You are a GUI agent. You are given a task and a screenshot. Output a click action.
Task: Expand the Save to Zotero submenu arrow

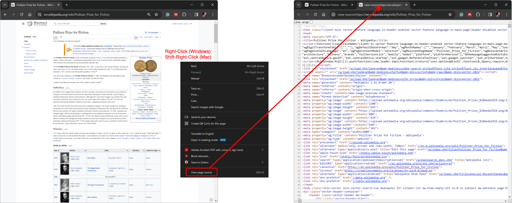(262, 162)
